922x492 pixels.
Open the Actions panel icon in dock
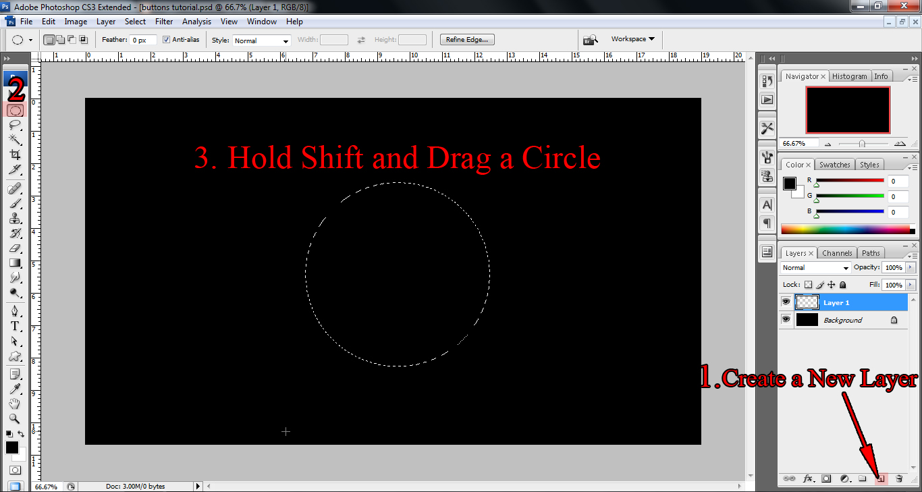[767, 99]
